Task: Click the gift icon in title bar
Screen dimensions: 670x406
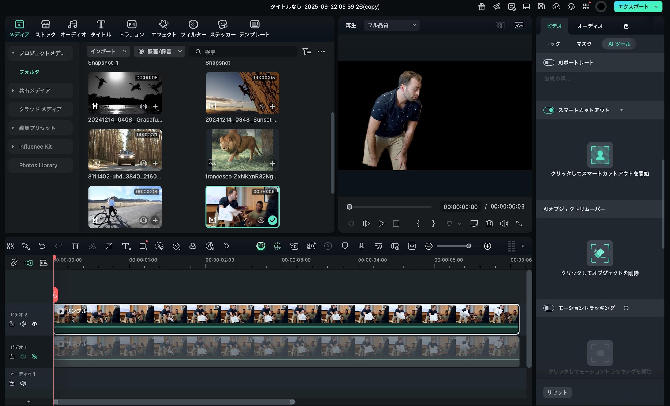Action: click(482, 6)
